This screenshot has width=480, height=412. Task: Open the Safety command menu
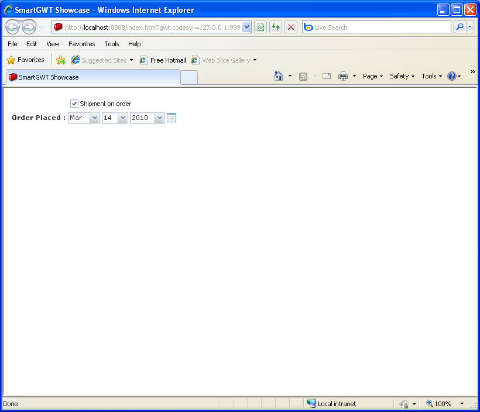coord(402,76)
